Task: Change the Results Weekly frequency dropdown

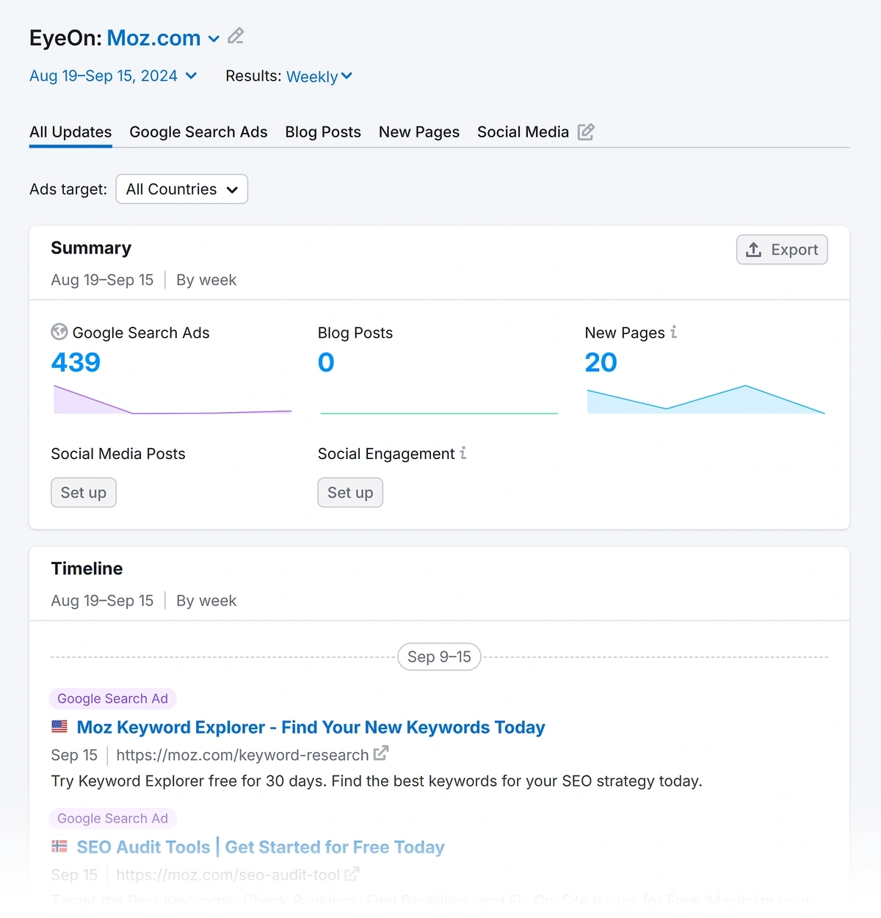Action: (x=319, y=76)
